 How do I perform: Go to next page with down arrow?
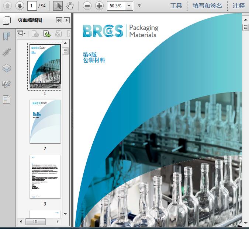point(20,6)
